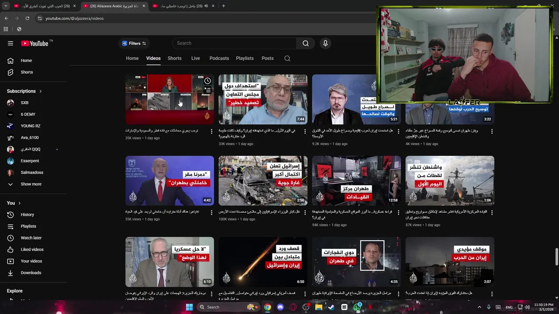This screenshot has width=559, height=314.
Task: Open the channel Posts tab
Action: click(x=268, y=58)
